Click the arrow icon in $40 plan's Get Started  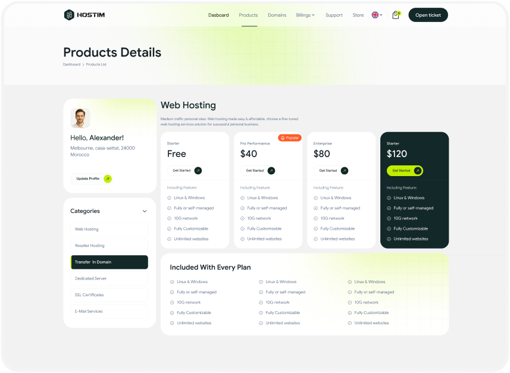click(271, 171)
